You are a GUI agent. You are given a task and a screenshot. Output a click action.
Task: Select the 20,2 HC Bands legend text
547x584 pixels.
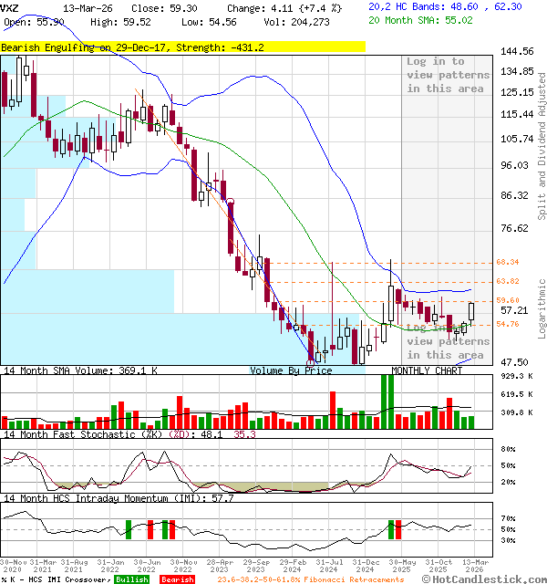[x=444, y=6]
